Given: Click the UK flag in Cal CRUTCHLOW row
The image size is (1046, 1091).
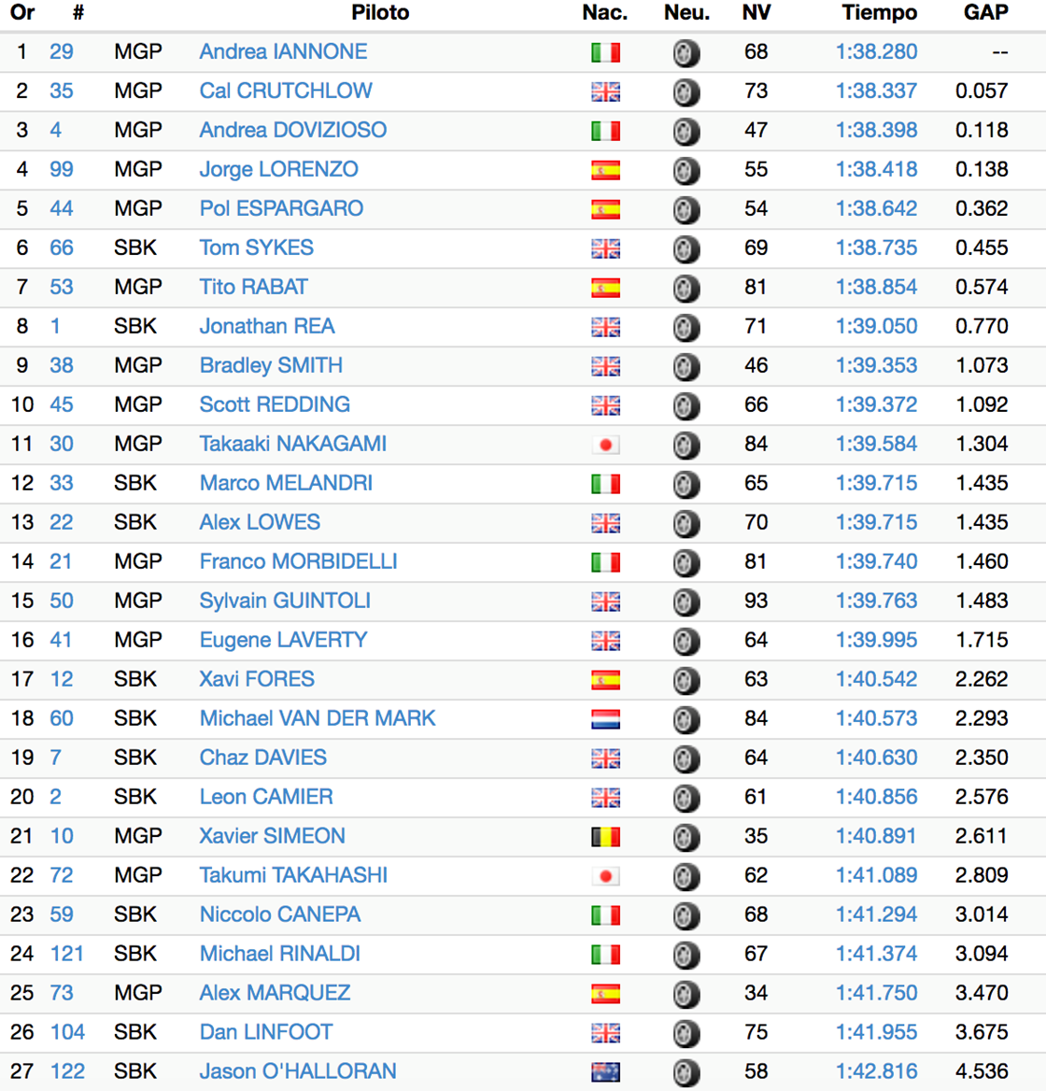Looking at the screenshot, I should pyautogui.click(x=605, y=92).
